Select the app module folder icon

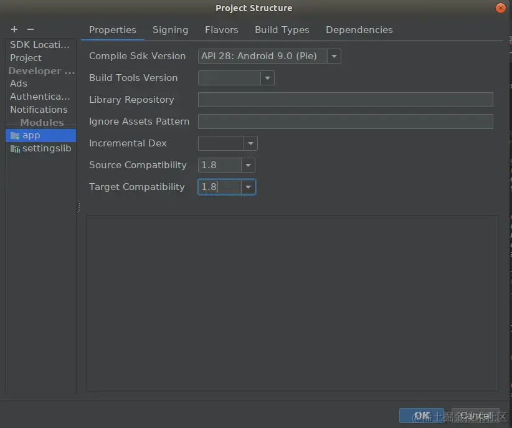pyautogui.click(x=15, y=136)
